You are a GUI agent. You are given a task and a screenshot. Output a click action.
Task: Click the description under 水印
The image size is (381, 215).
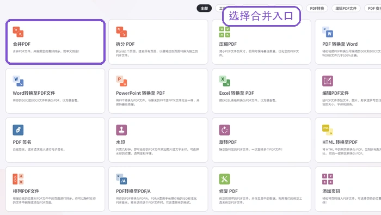pos(157,151)
